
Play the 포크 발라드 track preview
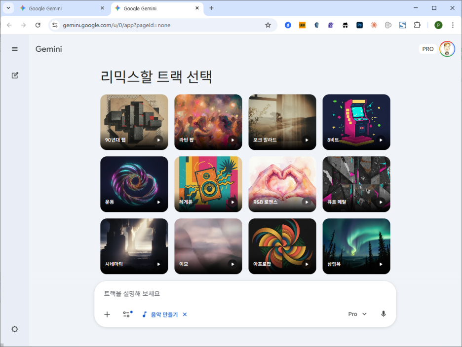click(x=307, y=140)
